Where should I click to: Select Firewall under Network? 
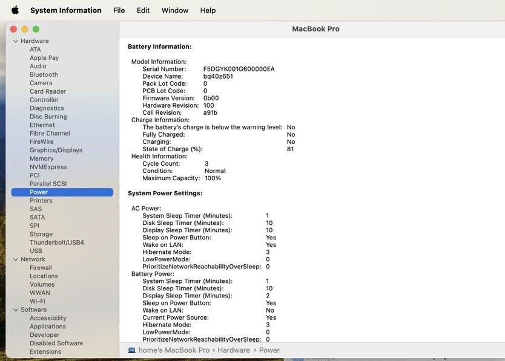[x=41, y=268]
